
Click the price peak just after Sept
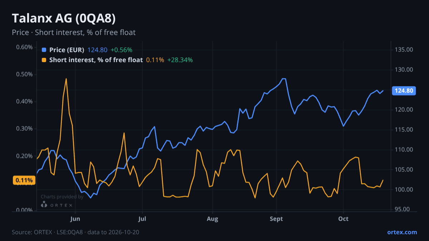click(284, 79)
